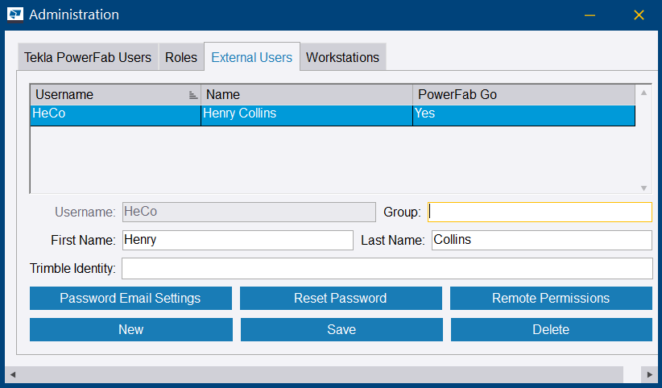Close the Administration window
This screenshot has width=662, height=388.
pyautogui.click(x=639, y=15)
